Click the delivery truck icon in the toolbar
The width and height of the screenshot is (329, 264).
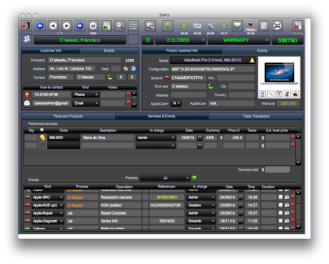point(150,26)
